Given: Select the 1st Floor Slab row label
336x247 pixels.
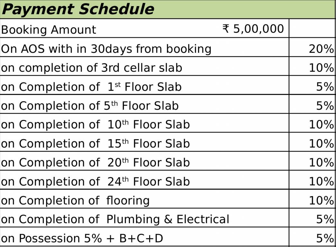Looking at the screenshot, I should (91, 87).
